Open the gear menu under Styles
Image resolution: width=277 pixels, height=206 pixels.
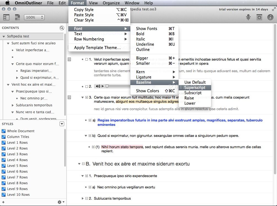(x=61, y=202)
